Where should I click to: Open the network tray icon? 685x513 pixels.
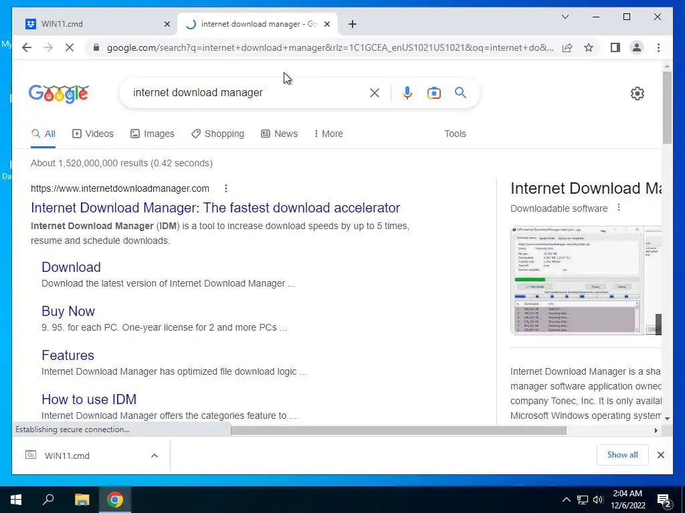click(x=583, y=500)
